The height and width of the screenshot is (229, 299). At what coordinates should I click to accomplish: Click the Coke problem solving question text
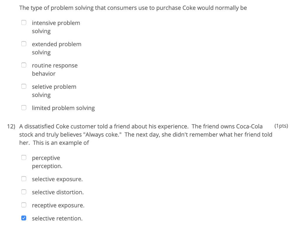133,8
